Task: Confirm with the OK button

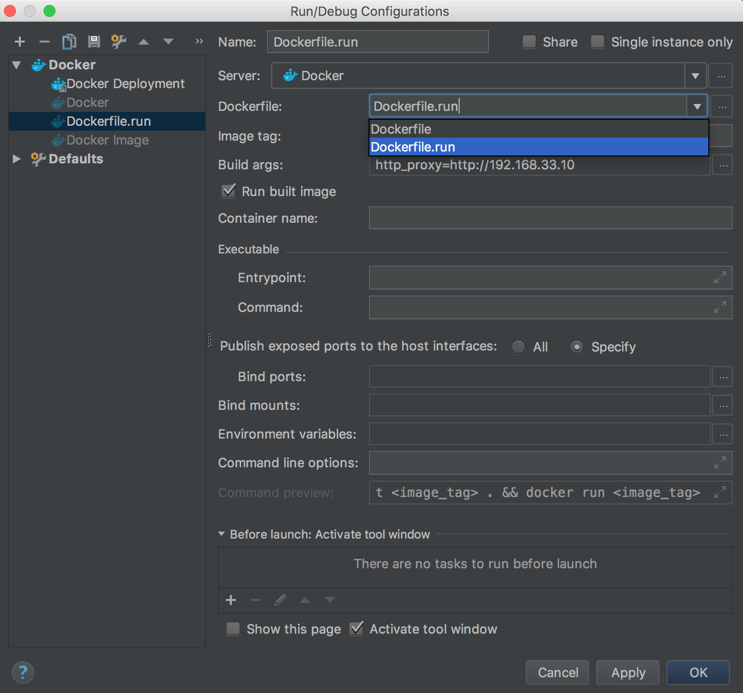Action: pos(698,672)
